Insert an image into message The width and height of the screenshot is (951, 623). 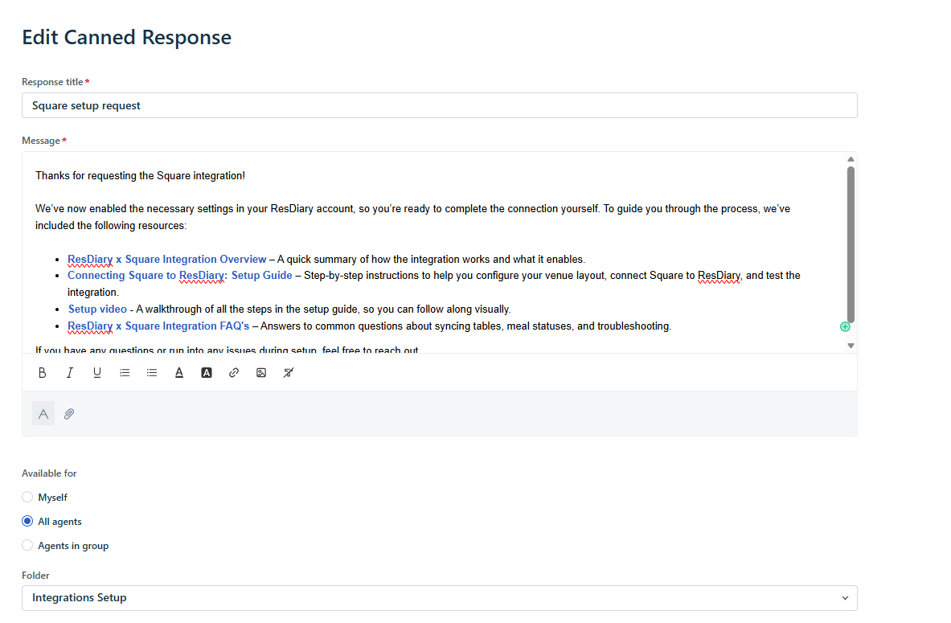tap(260, 372)
